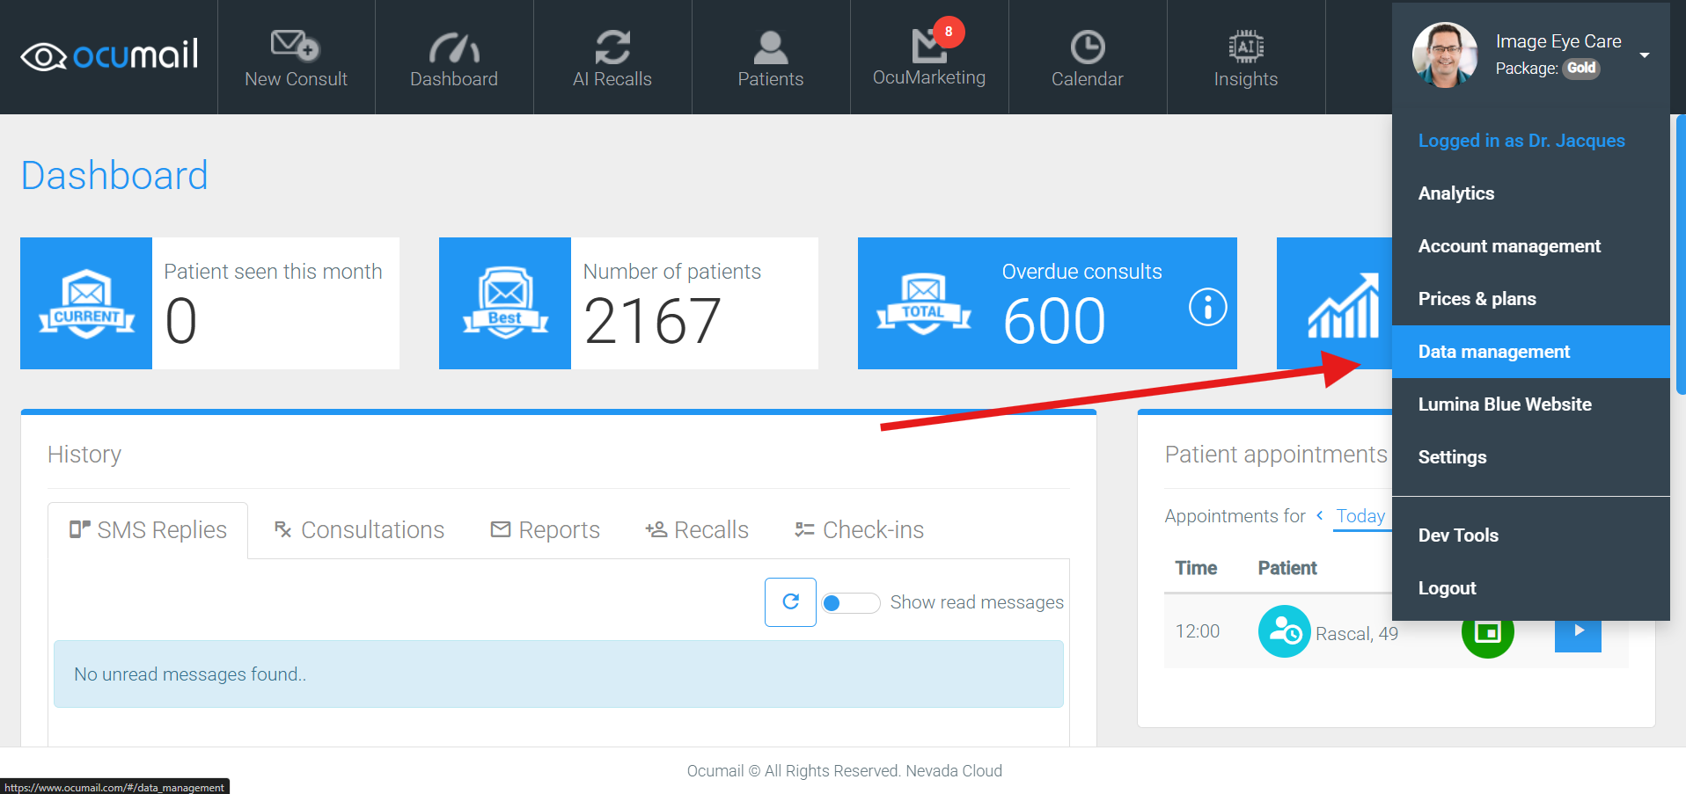Screen dimensions: 1686x794
Task: Choose Logout in account menu
Action: 1531,588
